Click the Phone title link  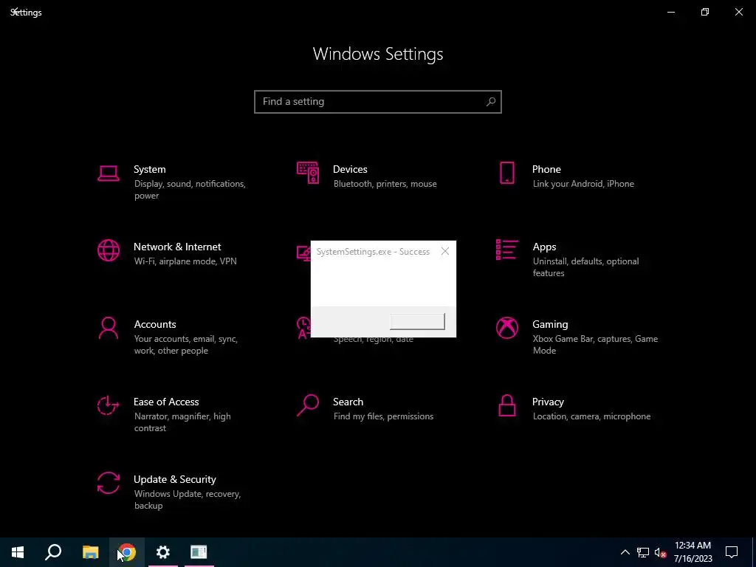[546, 169]
